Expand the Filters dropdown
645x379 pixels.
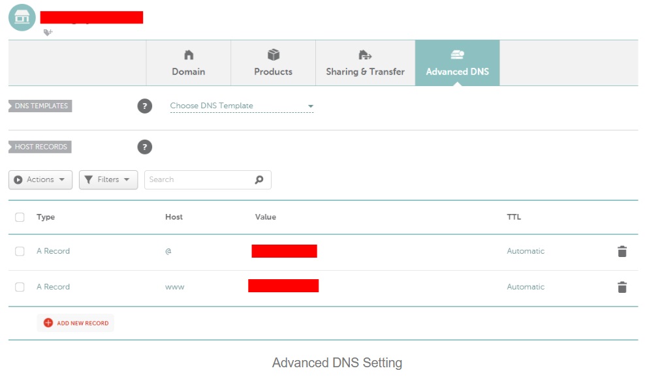[108, 179]
